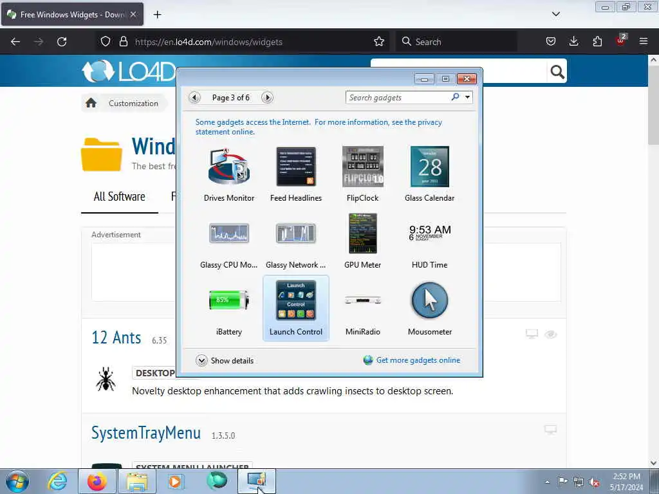Go to next gadget page
The width and height of the screenshot is (659, 494).
(x=267, y=98)
